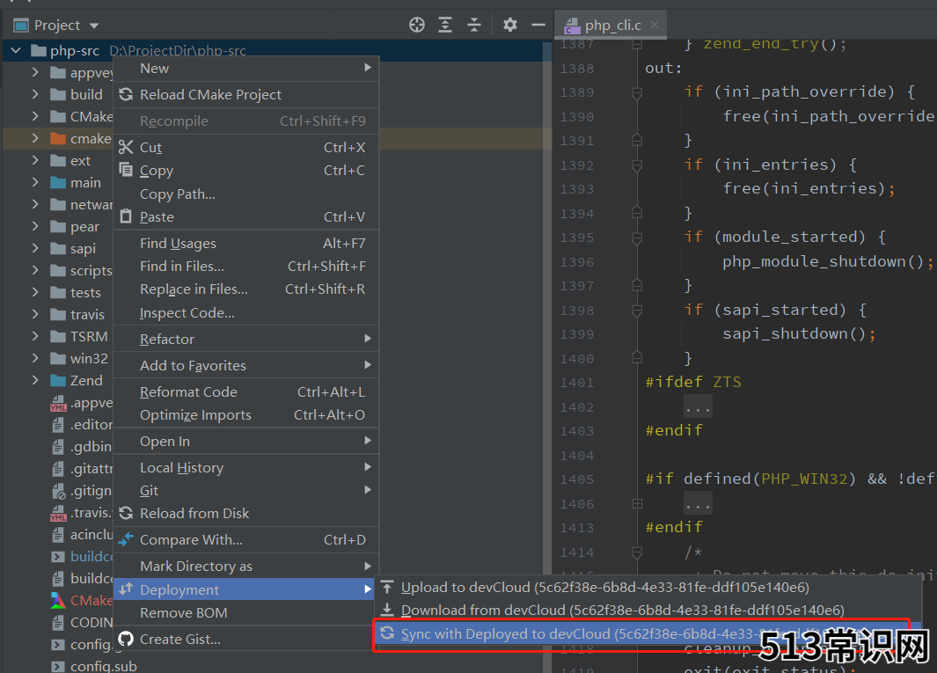Expand the tests folder

pyautogui.click(x=35, y=292)
